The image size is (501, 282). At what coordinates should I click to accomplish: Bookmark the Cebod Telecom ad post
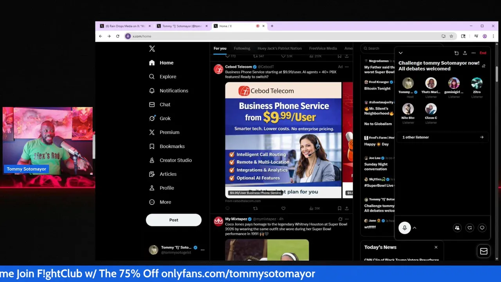(x=339, y=208)
